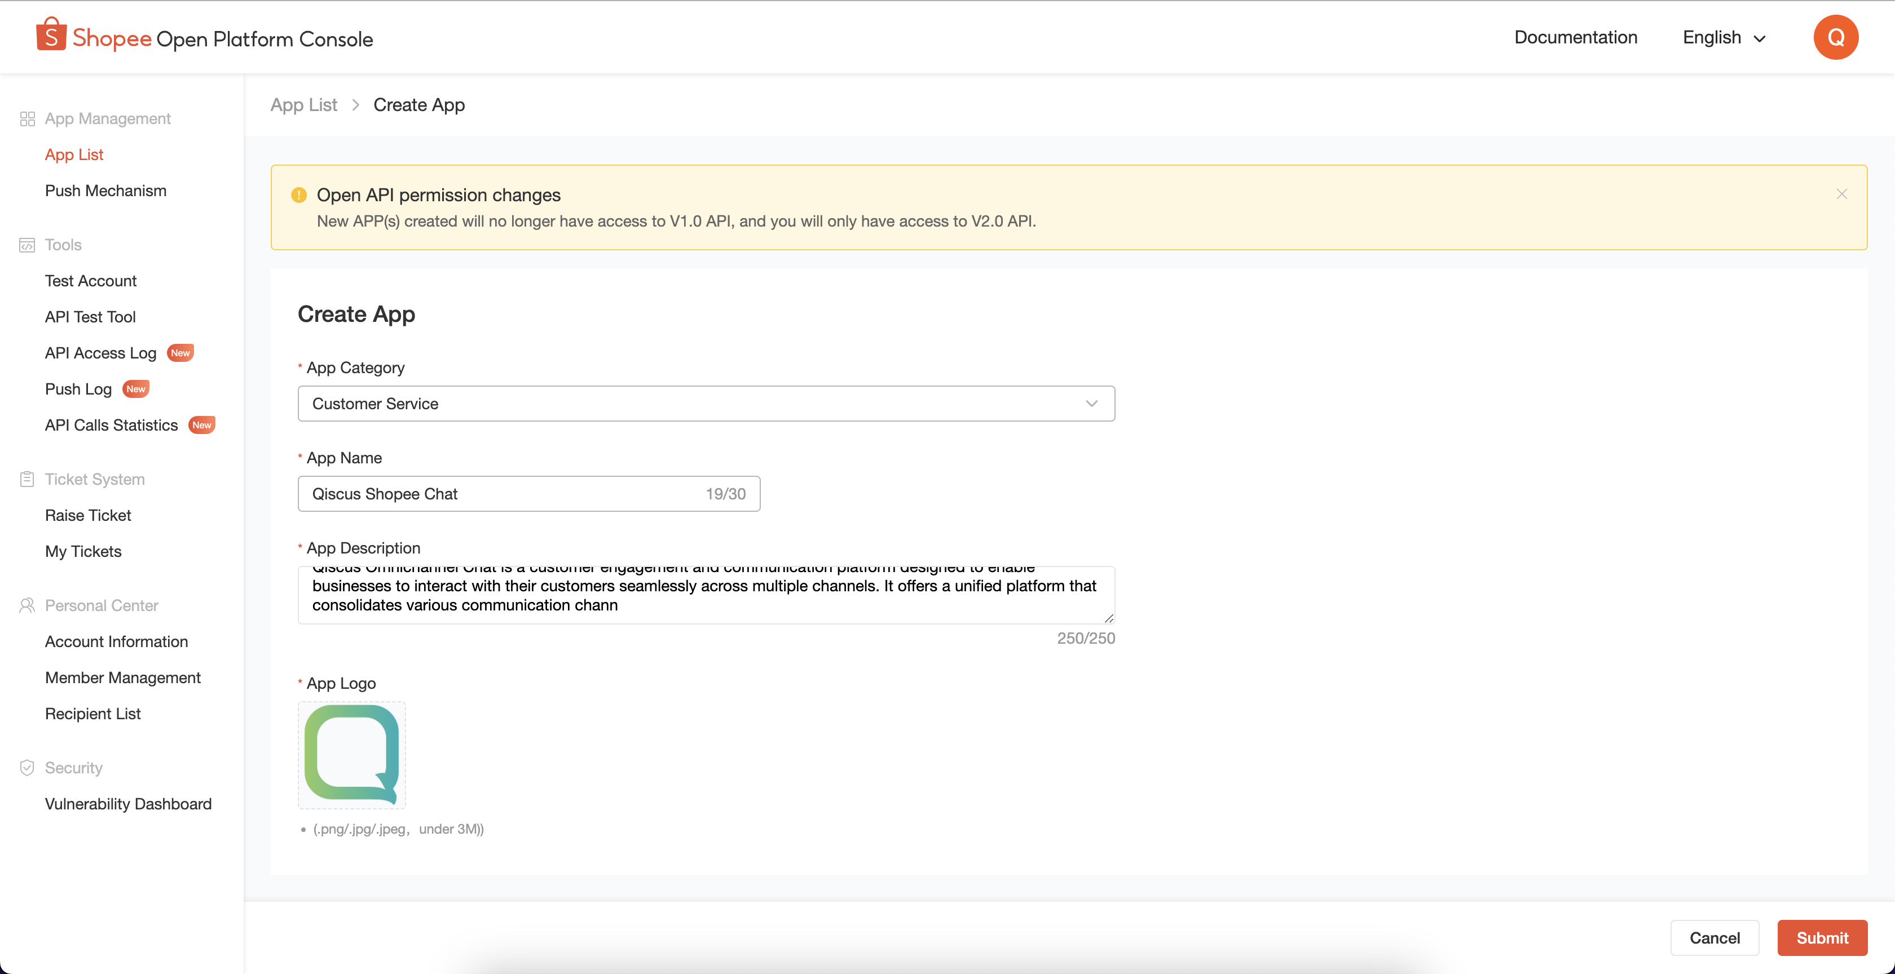This screenshot has width=1895, height=974.
Task: Click the breadcrumb chevron after App List
Action: (x=355, y=105)
